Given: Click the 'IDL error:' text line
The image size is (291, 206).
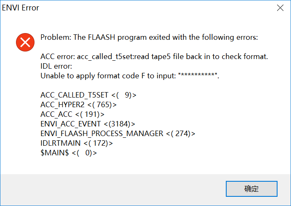Looking at the screenshot, I should [56, 66].
